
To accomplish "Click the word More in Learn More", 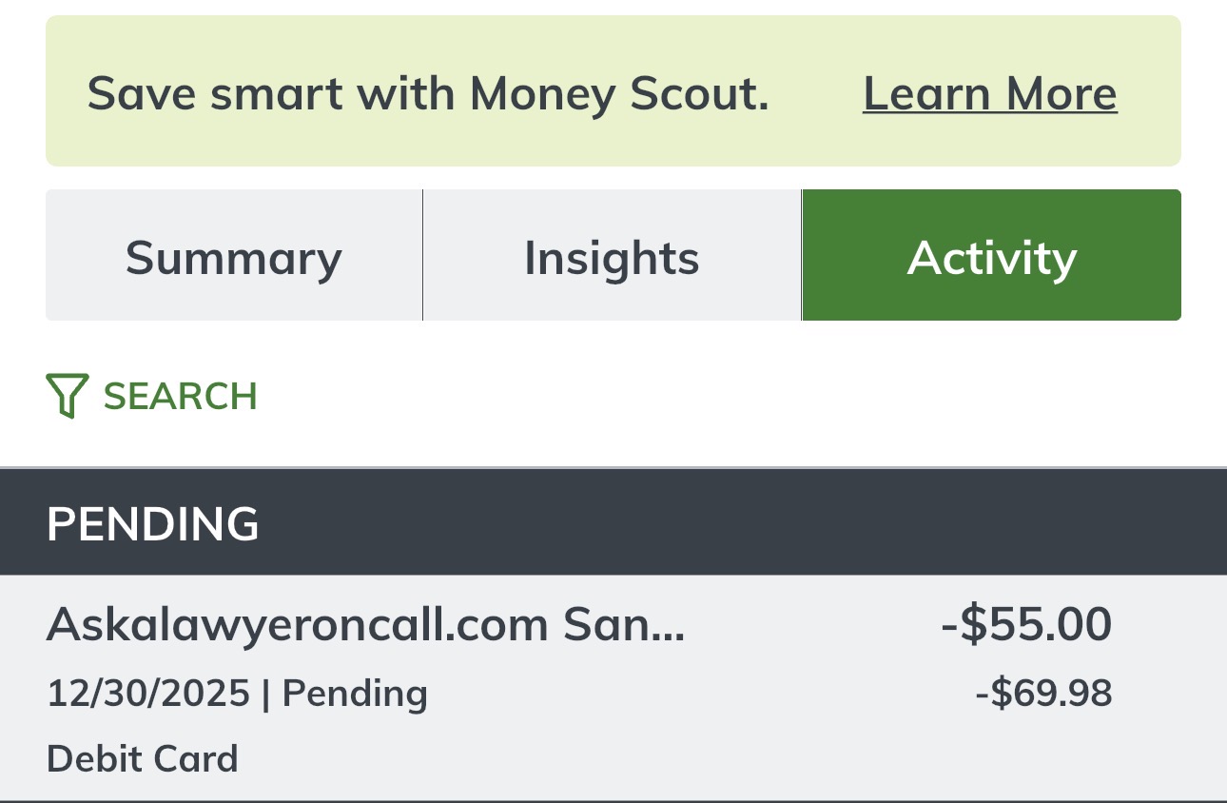I will [x=1061, y=93].
